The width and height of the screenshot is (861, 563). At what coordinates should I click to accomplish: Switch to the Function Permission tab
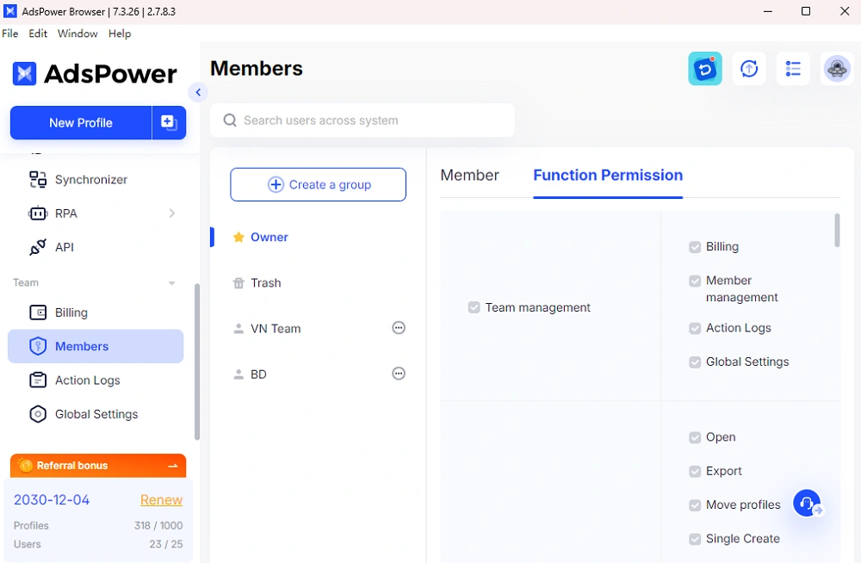[608, 176]
